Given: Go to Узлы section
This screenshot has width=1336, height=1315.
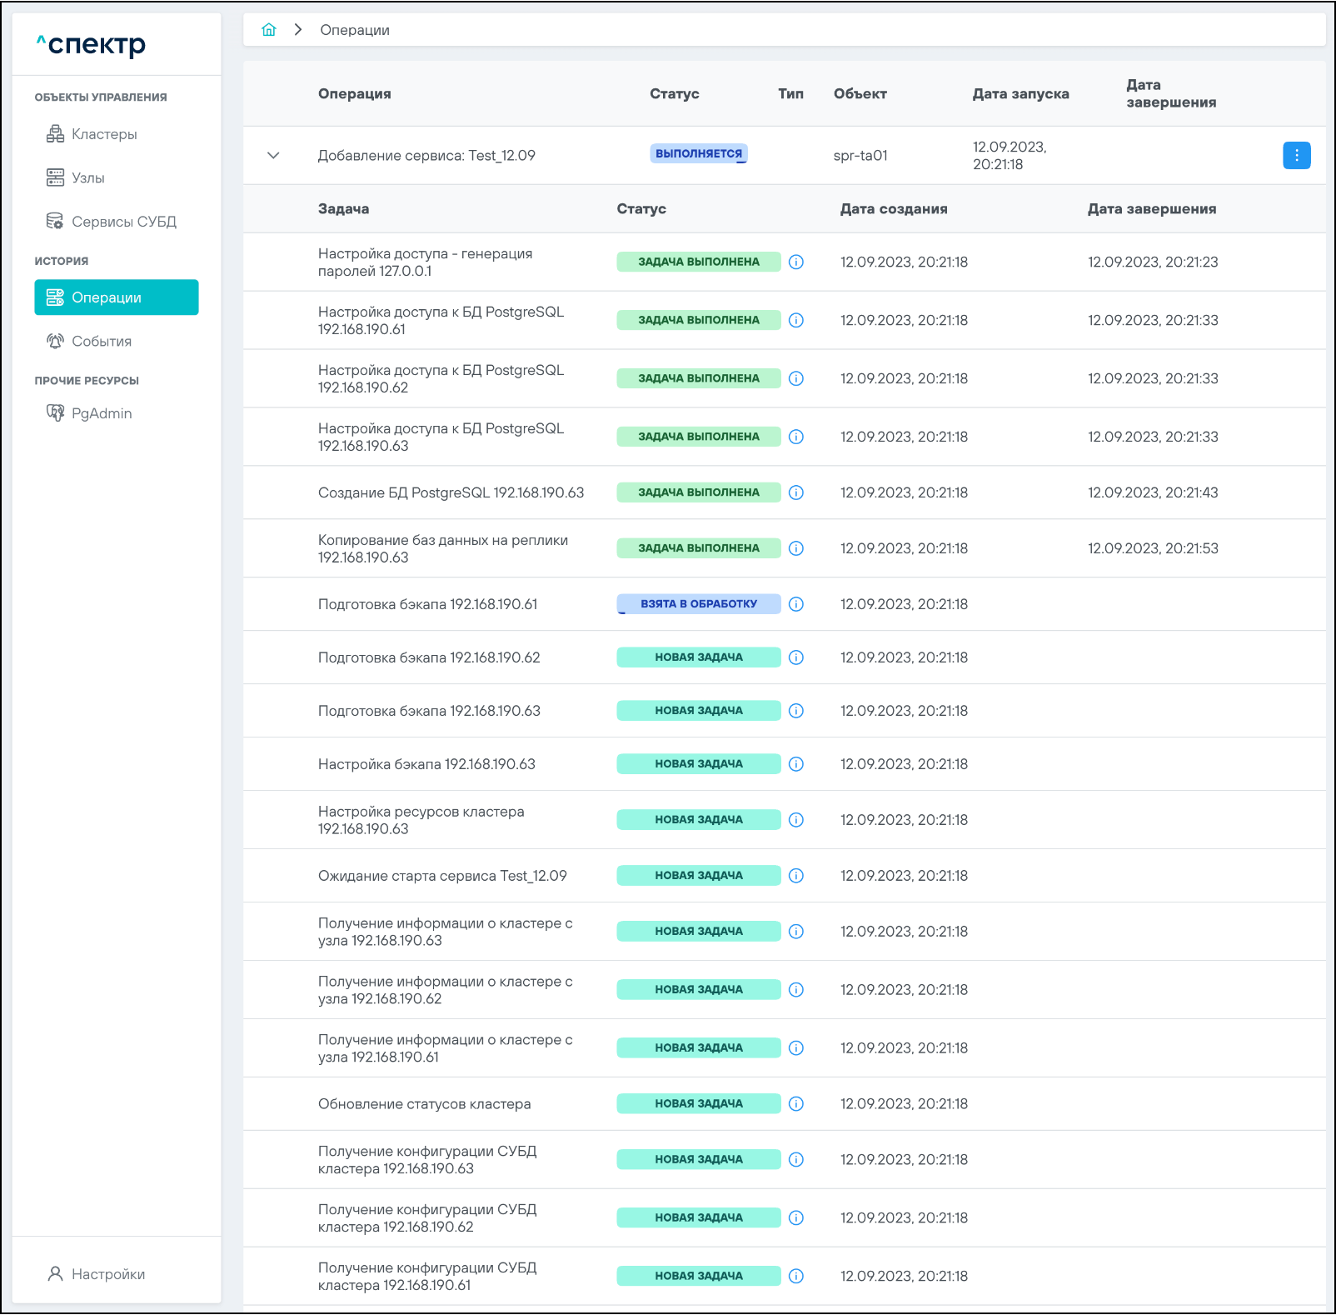Looking at the screenshot, I should (x=87, y=177).
